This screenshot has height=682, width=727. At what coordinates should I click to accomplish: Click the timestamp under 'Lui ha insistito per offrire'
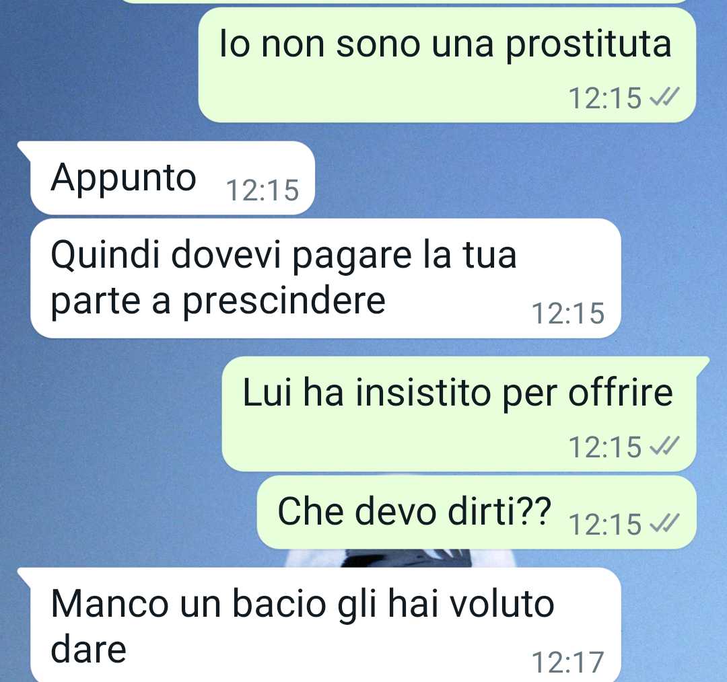point(605,447)
